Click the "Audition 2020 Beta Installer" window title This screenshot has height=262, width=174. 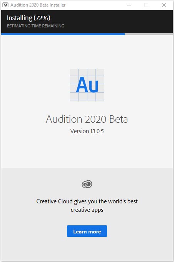(38, 5)
